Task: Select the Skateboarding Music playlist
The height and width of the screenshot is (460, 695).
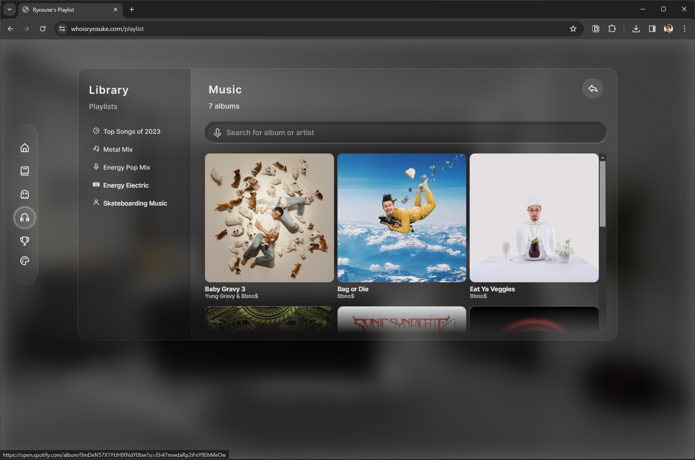Action: pos(135,203)
